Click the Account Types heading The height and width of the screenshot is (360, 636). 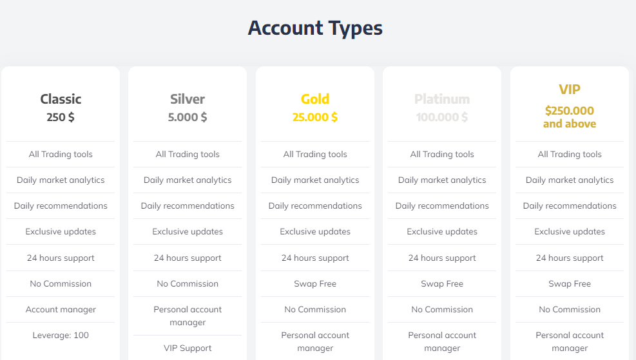click(315, 28)
